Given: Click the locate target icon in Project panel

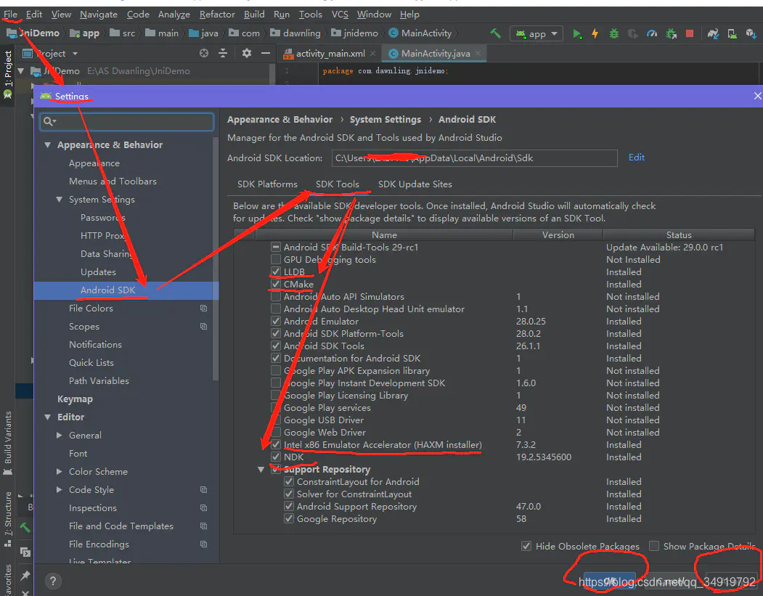Looking at the screenshot, I should click(204, 53).
